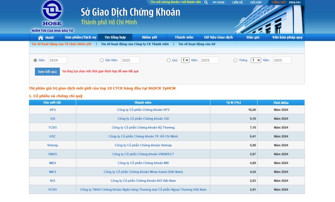Viewport: 335px width, 202px height.
Task: Open the LIÊN HỆ link
Action: click(x=238, y=2)
